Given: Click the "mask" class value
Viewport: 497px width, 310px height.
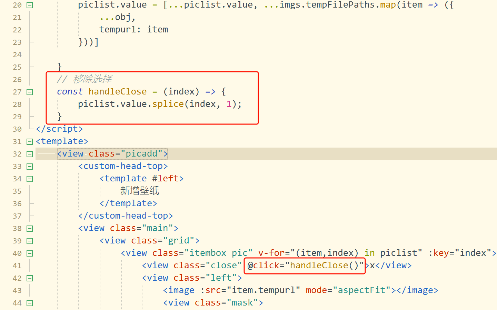Looking at the screenshot, I should click(242, 303).
